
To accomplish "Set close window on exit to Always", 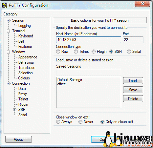I will (58, 122).
